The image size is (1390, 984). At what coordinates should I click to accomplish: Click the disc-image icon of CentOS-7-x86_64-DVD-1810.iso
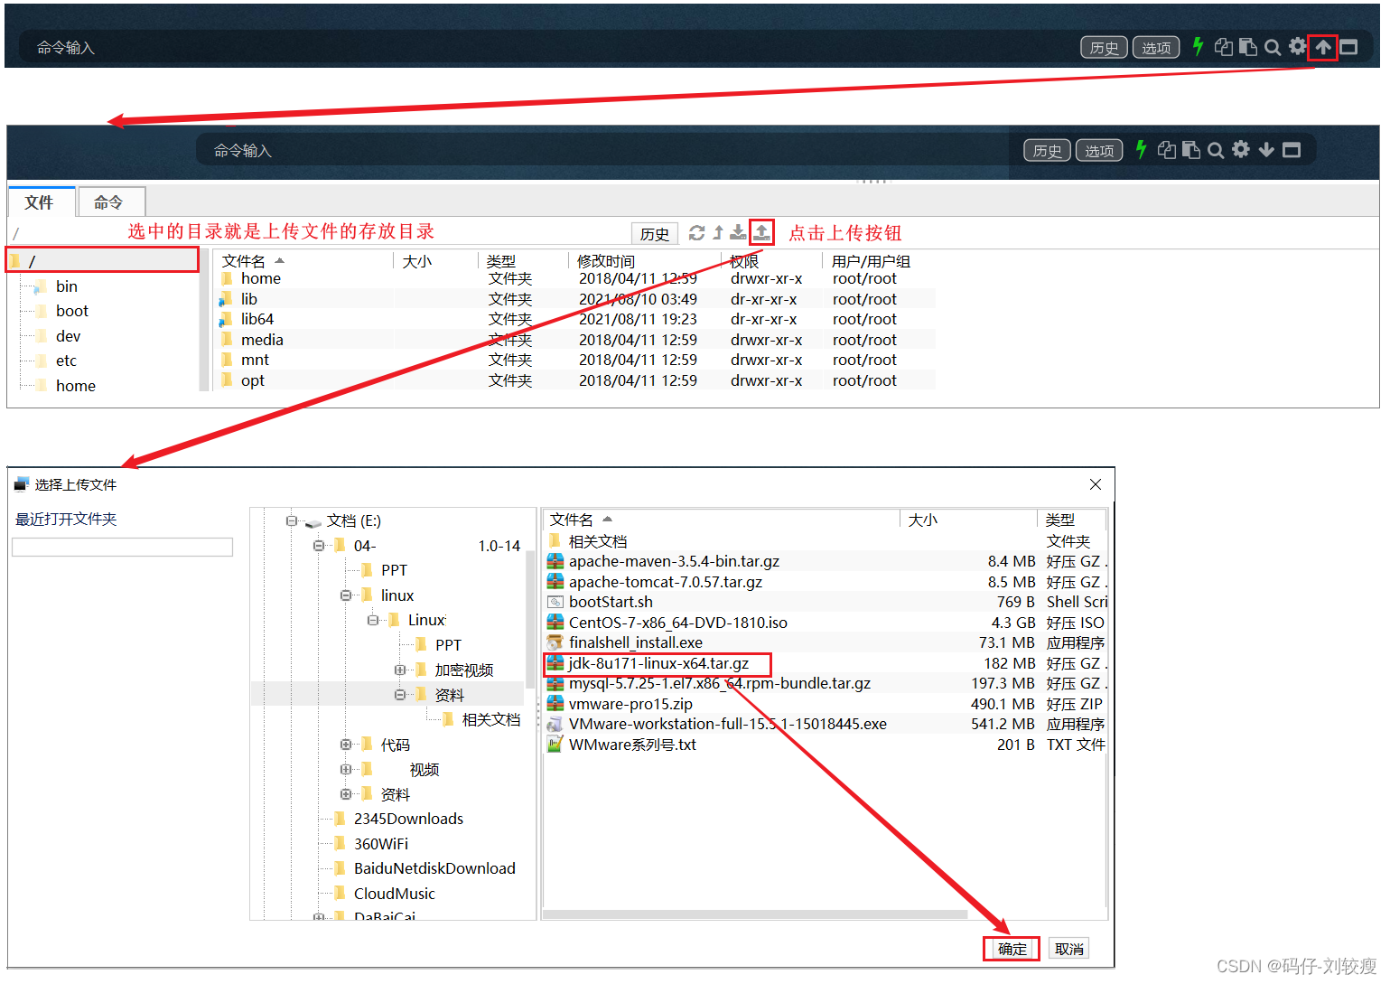click(x=555, y=623)
